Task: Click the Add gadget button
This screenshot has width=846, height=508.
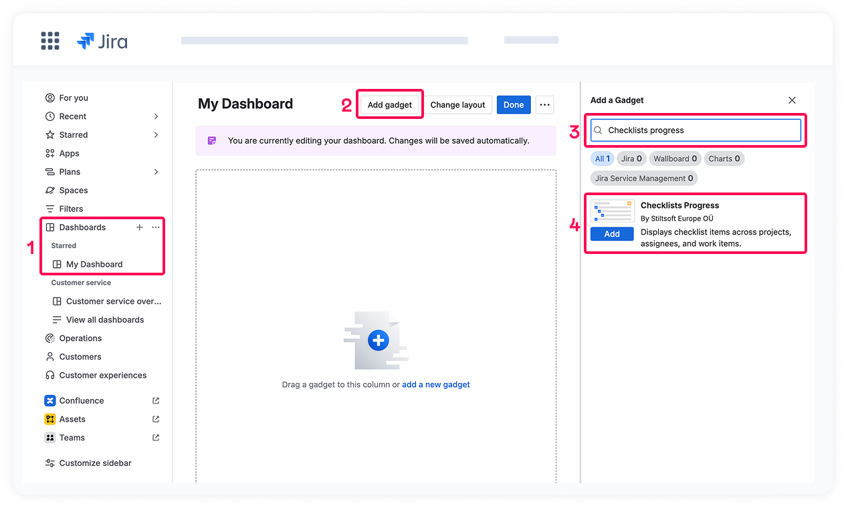Action: pyautogui.click(x=389, y=105)
